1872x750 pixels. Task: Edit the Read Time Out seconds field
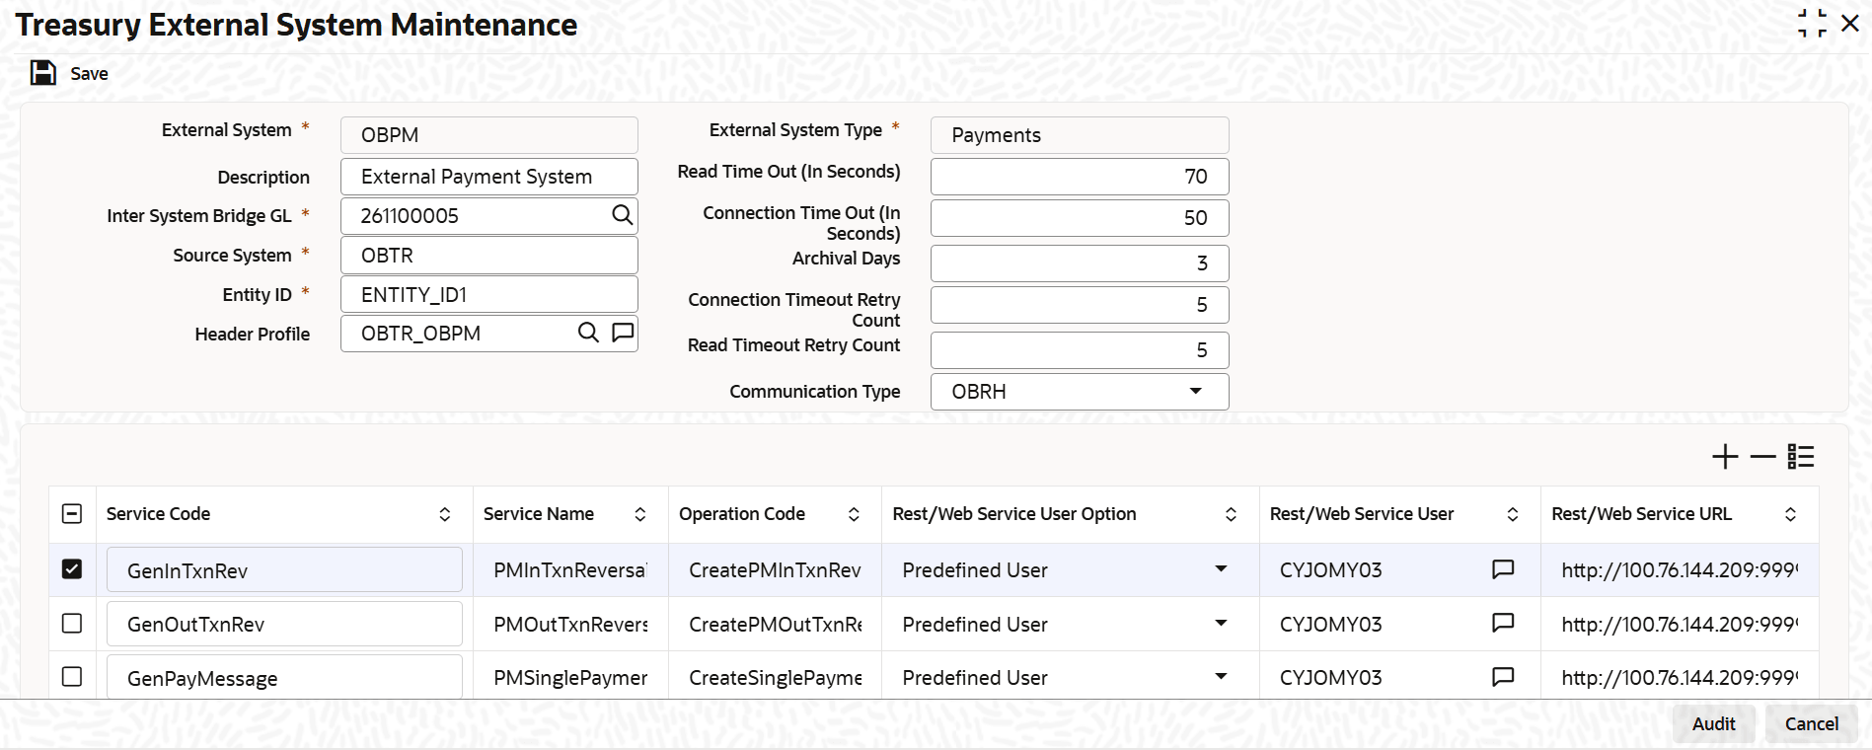(x=1080, y=177)
